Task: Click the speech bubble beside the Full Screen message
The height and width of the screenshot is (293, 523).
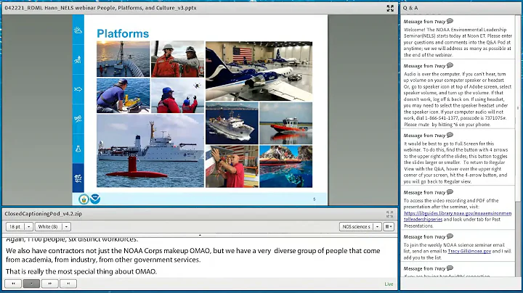Action: [450, 135]
